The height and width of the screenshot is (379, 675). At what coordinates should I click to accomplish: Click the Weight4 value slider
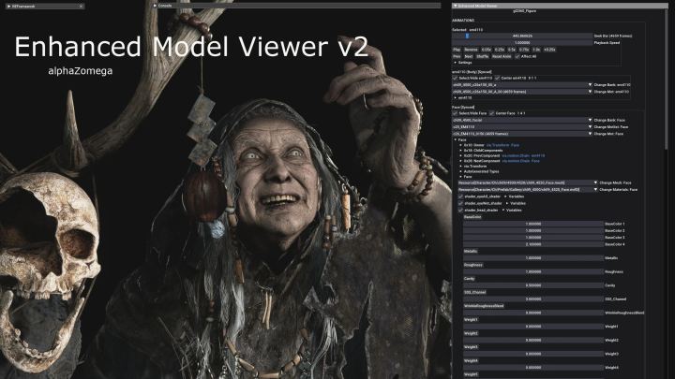coord(533,368)
